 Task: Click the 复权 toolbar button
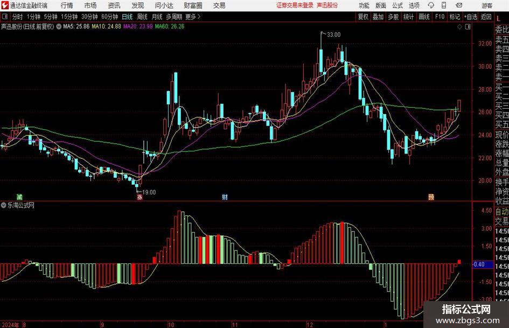[363, 17]
